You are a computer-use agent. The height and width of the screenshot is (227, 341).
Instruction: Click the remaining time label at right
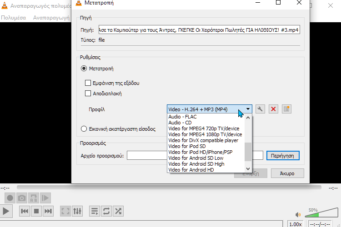[333, 188]
